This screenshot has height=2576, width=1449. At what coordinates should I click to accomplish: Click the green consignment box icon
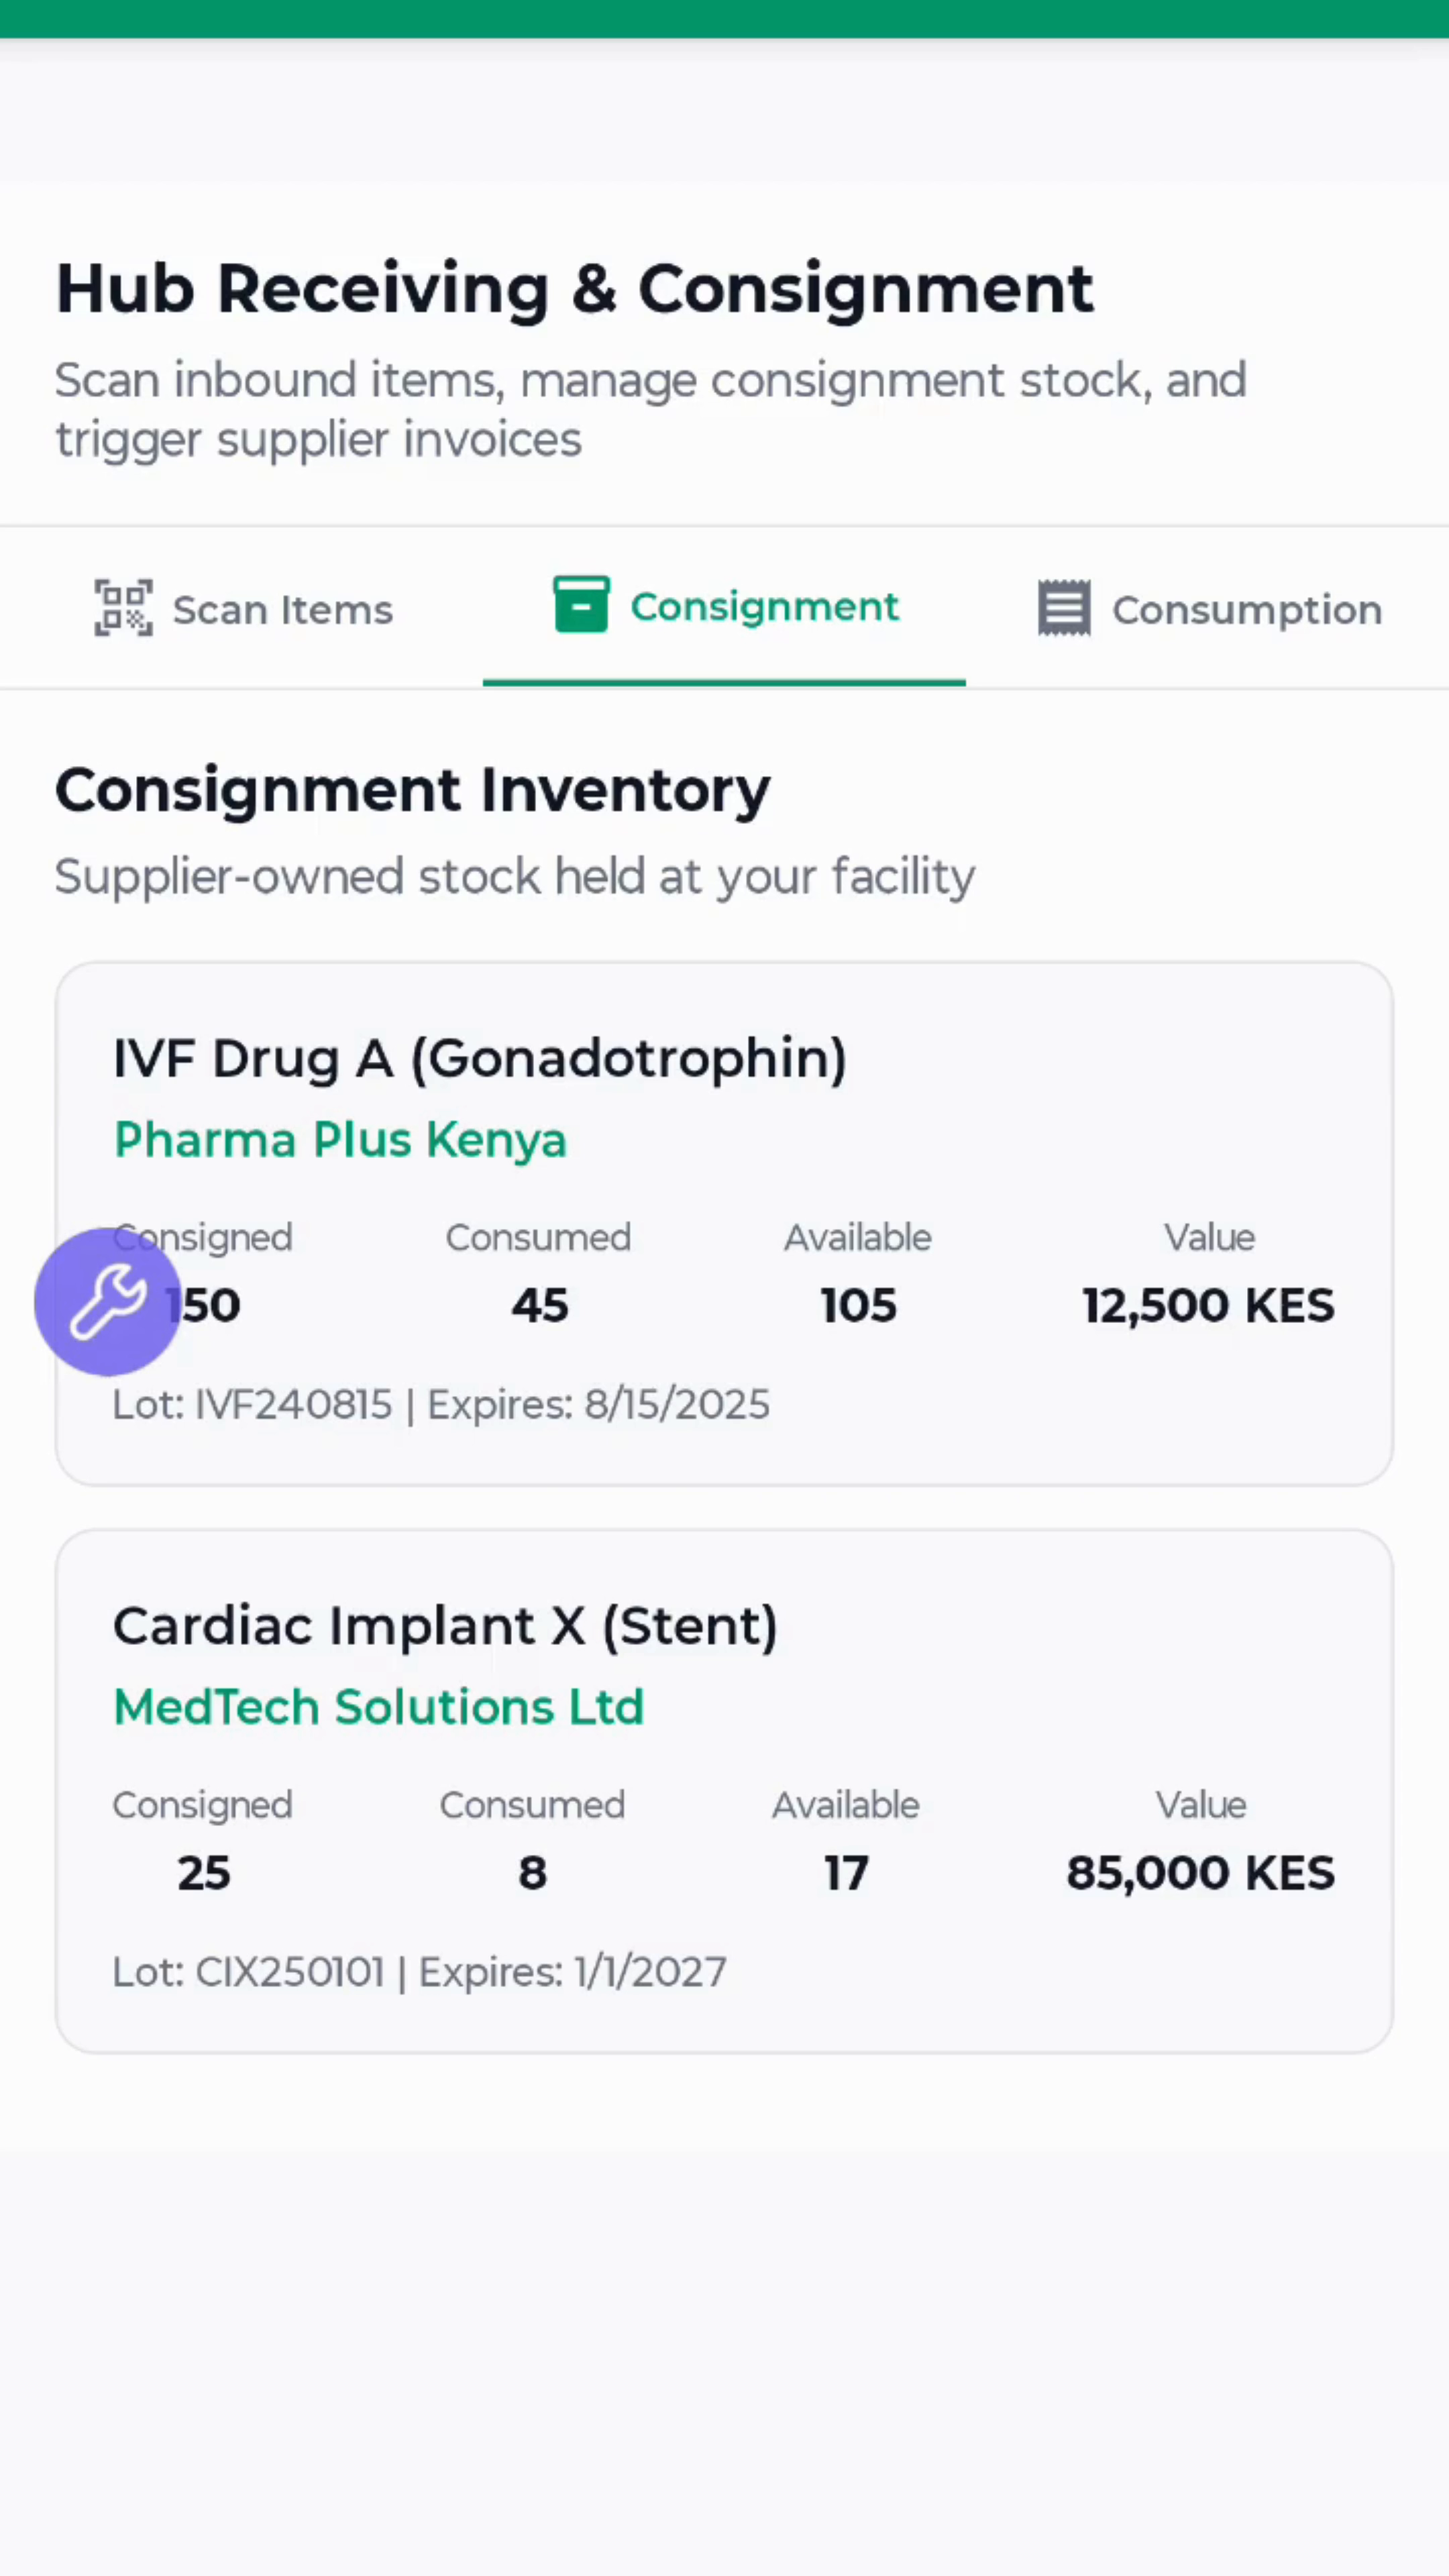tap(581, 605)
